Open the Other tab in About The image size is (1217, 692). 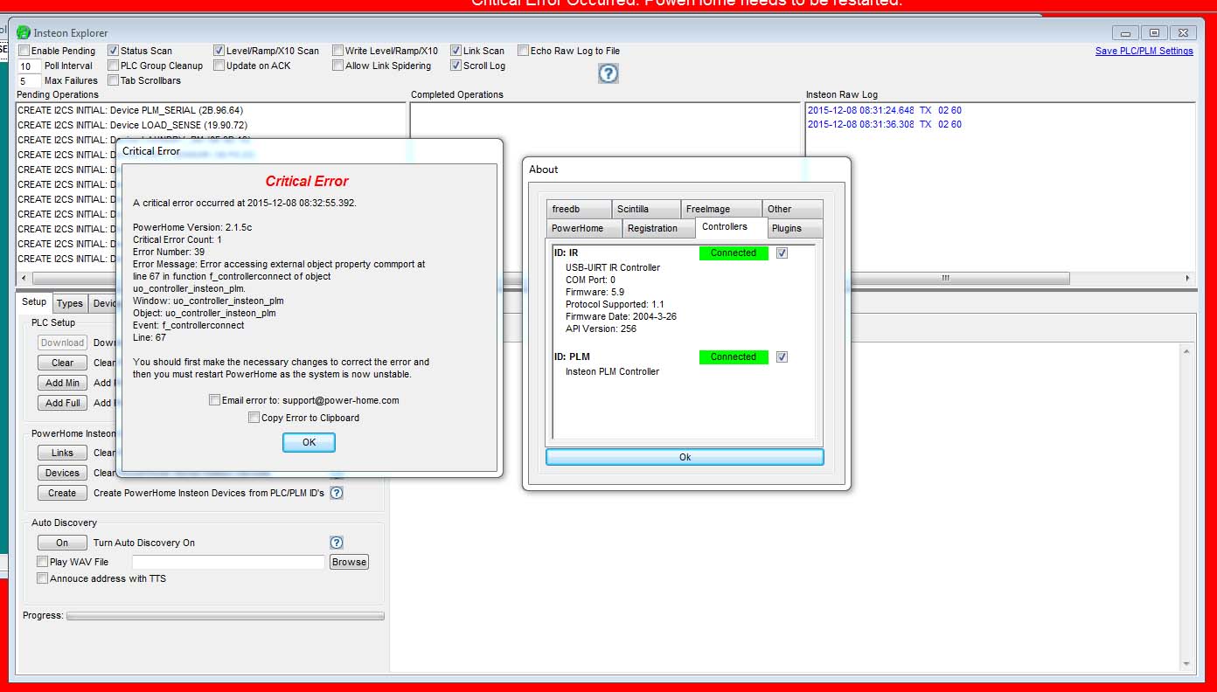point(792,210)
